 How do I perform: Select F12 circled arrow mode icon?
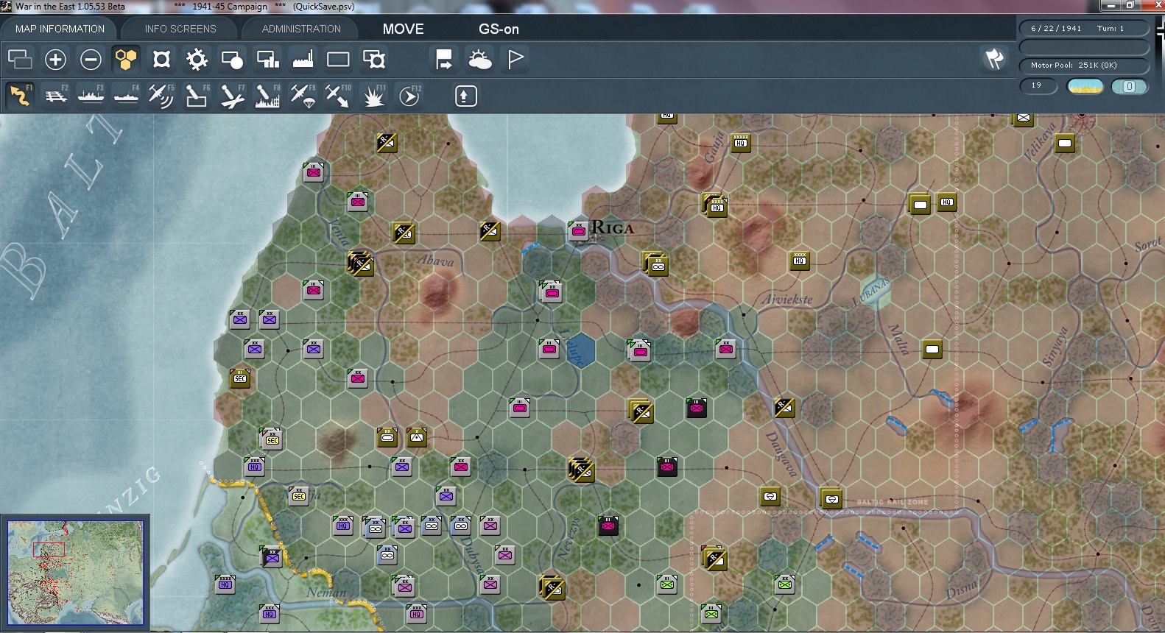pos(409,96)
